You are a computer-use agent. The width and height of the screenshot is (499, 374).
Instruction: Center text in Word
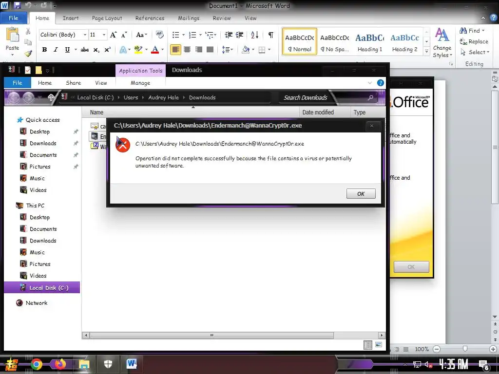[x=187, y=50]
